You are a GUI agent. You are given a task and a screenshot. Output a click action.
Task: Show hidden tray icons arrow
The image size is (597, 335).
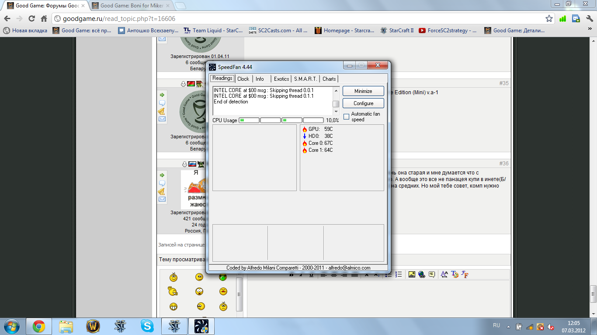tap(509, 326)
